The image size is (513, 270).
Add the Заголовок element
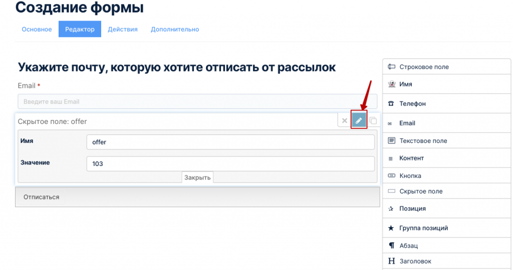tap(446, 261)
